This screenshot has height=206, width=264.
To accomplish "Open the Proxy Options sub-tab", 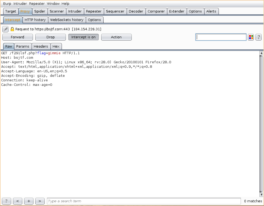I will pos(95,20).
